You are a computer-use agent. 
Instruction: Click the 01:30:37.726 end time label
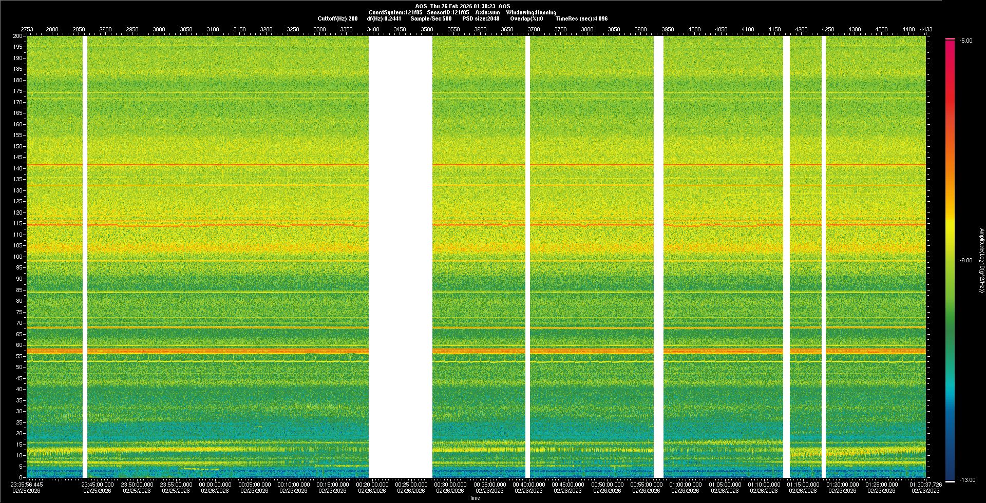[925, 485]
